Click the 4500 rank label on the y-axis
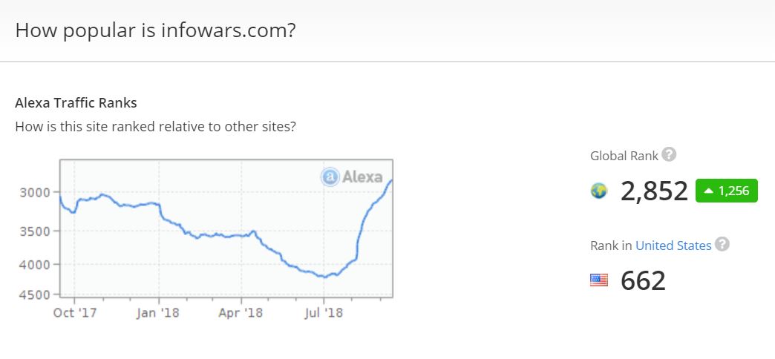Image resolution: width=775 pixels, height=359 pixels. coord(35,294)
